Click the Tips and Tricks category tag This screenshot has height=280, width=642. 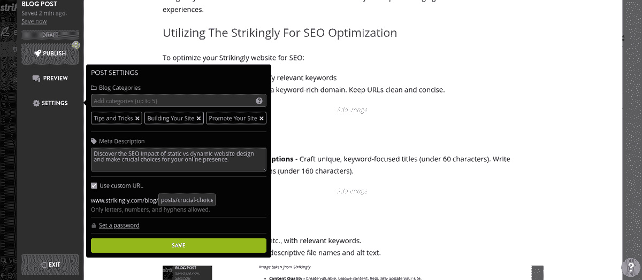pyautogui.click(x=116, y=118)
